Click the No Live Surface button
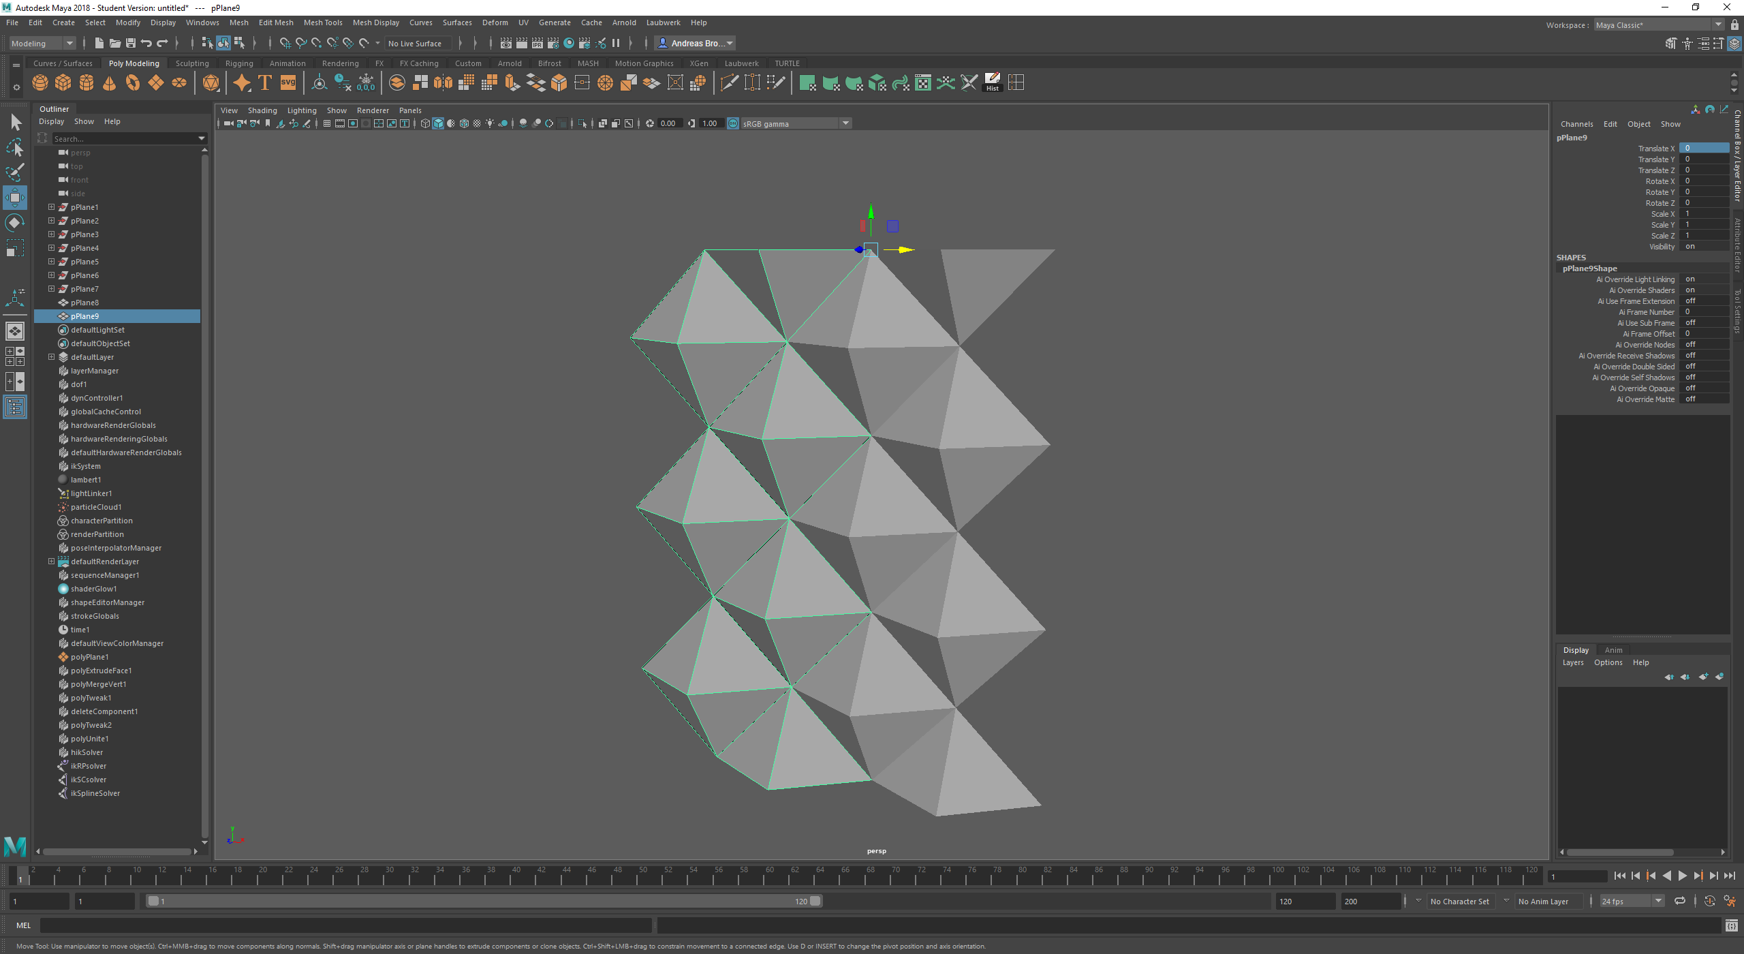1744x954 pixels. (x=417, y=43)
